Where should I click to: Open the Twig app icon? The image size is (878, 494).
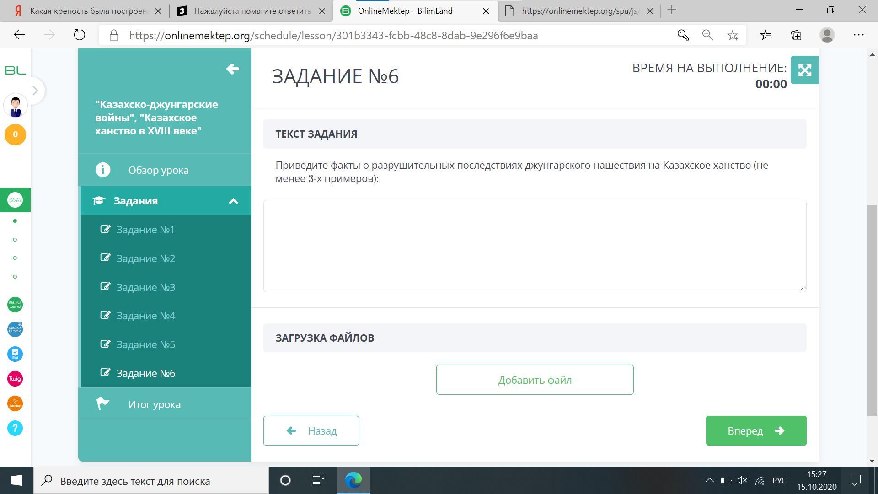coord(15,379)
